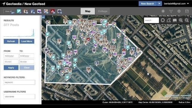This screenshot has height=108, width=192.
Task: Save the geofeed with the floppy disk icon
Action: [187, 11]
